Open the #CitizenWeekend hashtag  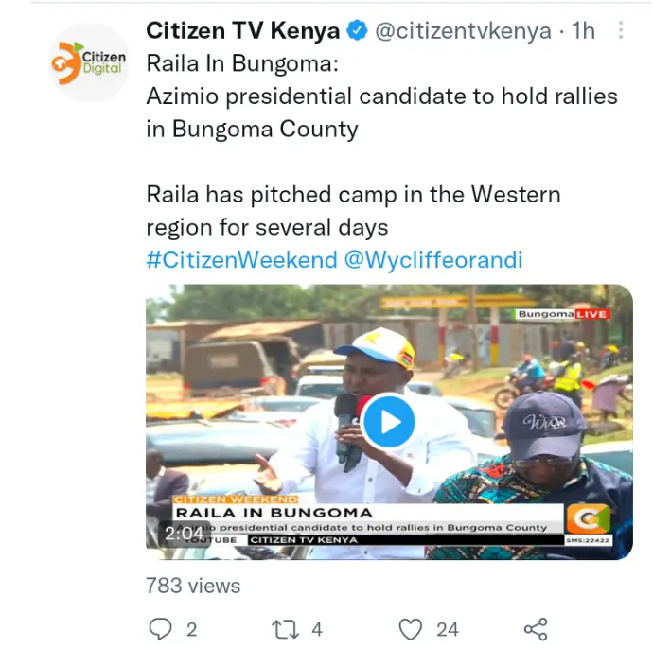(x=241, y=259)
